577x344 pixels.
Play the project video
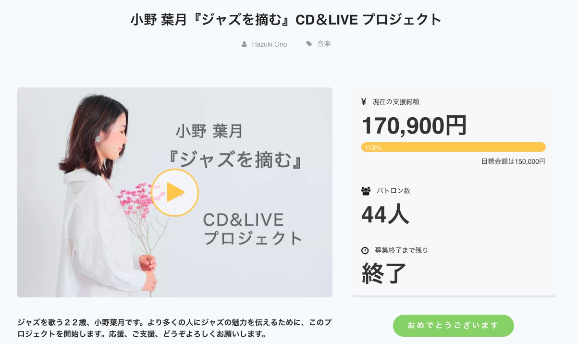[x=174, y=193]
